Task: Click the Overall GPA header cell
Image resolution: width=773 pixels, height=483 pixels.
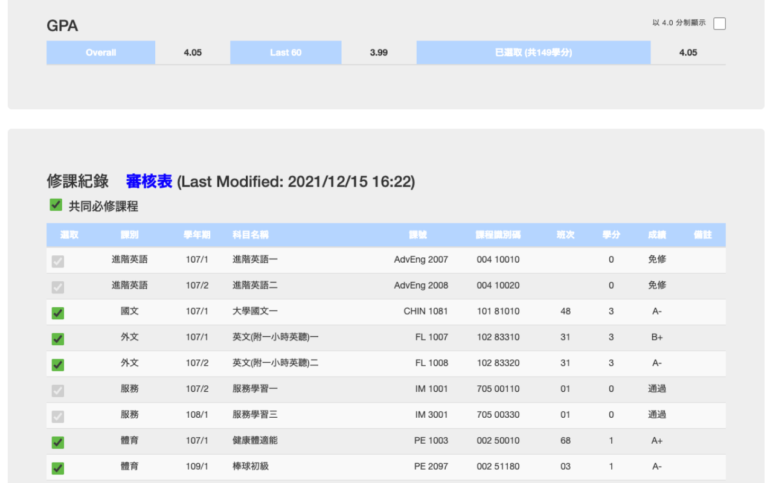Action: [x=101, y=53]
